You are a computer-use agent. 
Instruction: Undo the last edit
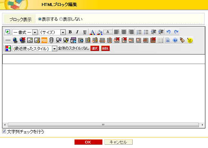[x=168, y=32]
